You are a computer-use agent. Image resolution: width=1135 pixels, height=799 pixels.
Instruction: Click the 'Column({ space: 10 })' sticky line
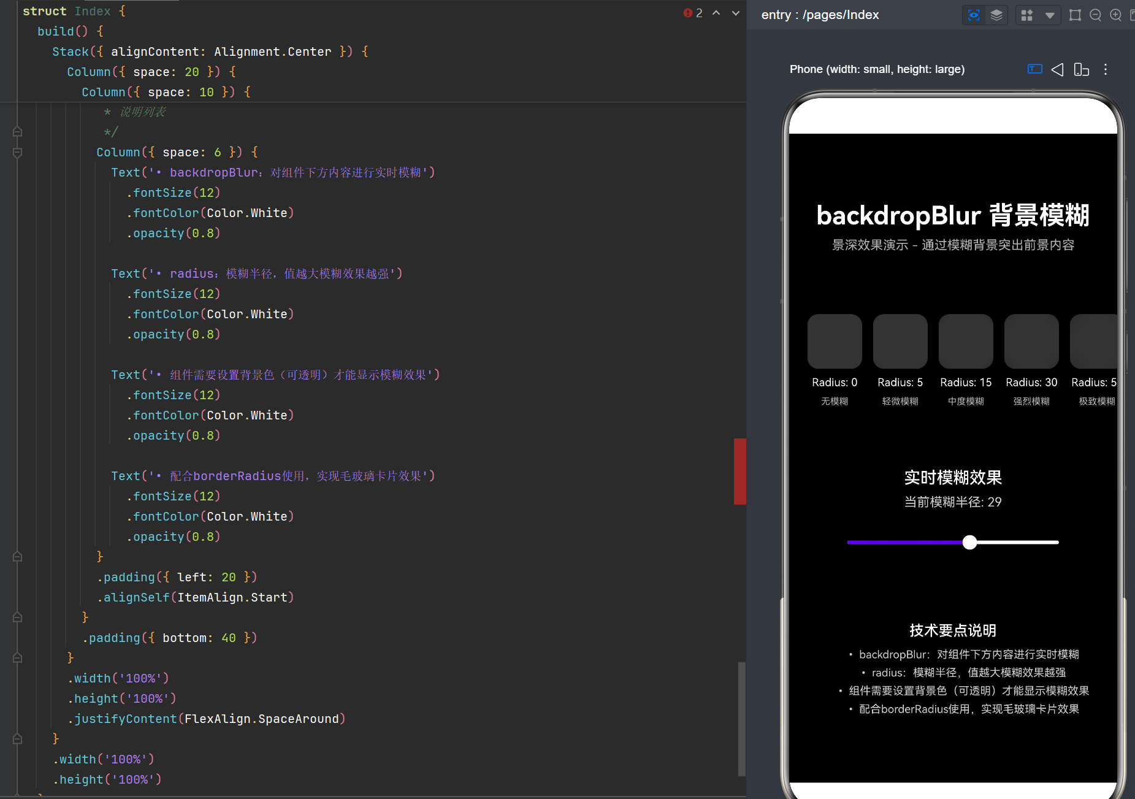point(166,92)
